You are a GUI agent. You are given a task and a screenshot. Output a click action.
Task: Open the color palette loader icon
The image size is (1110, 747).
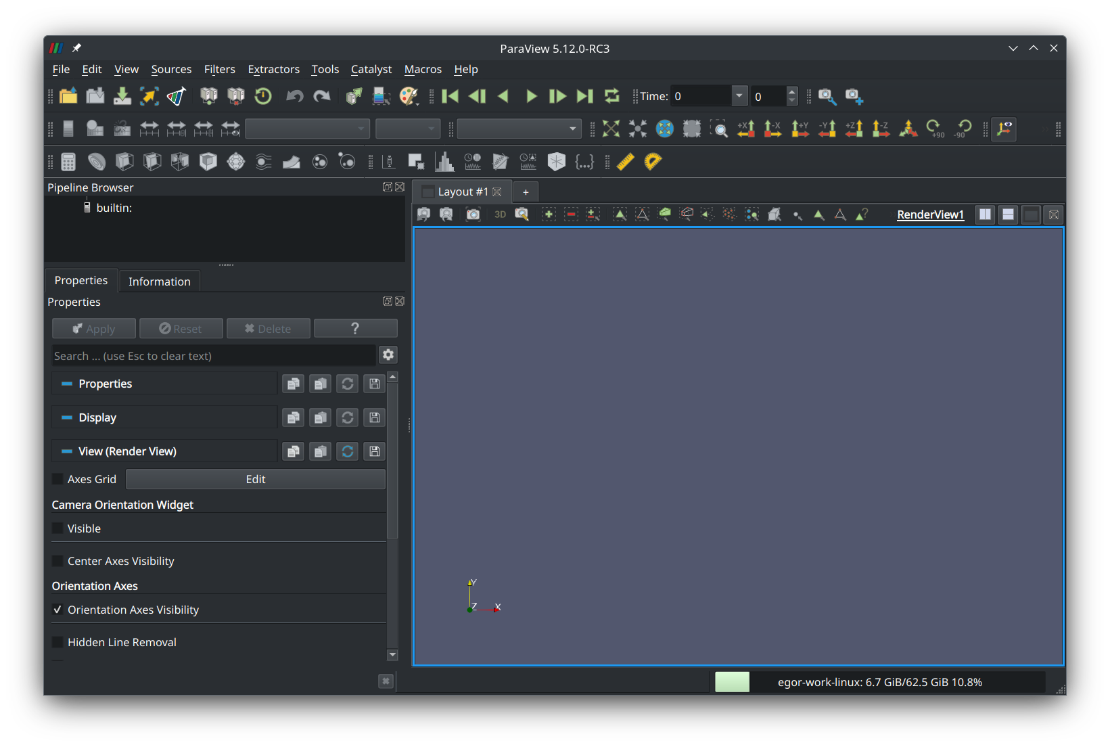(x=409, y=96)
